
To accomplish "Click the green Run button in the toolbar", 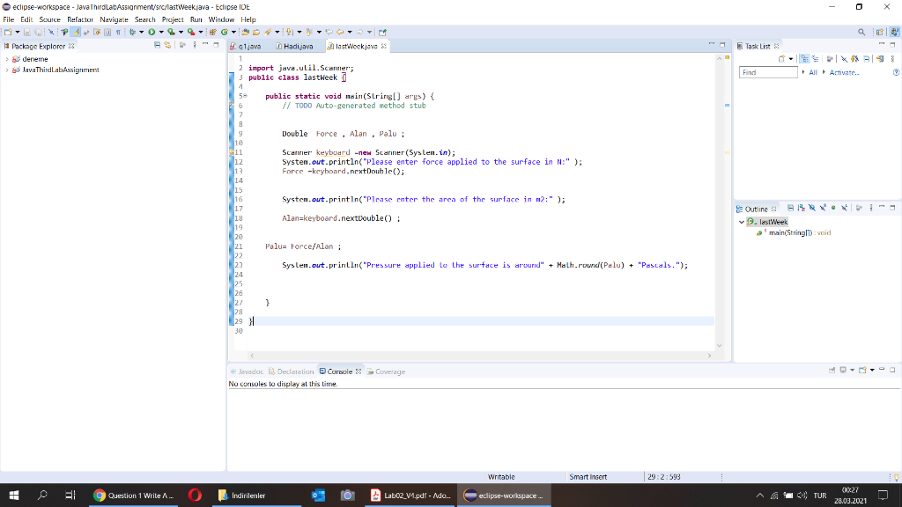I will [152, 33].
